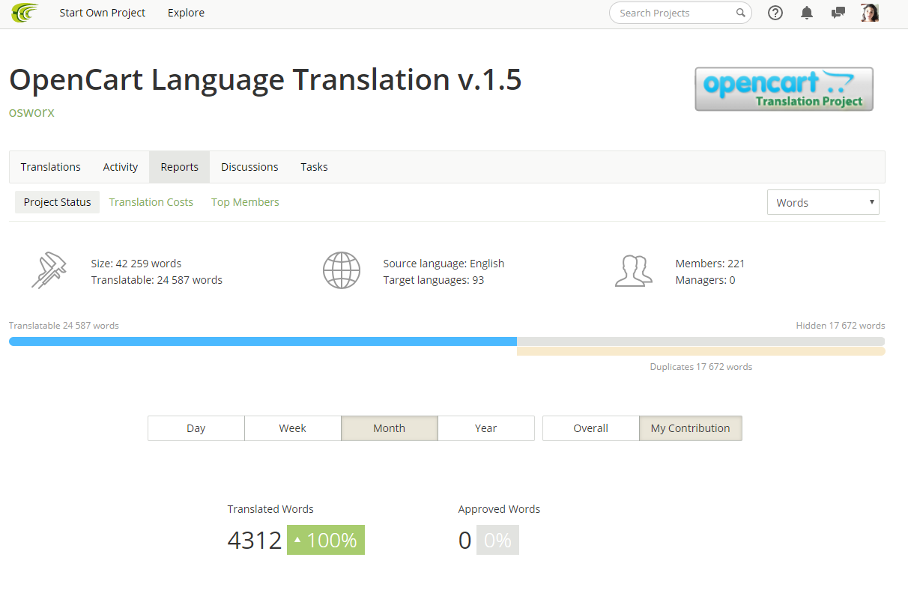This screenshot has height=599, width=908.
Task: Open the Translation Costs report
Action: [151, 202]
